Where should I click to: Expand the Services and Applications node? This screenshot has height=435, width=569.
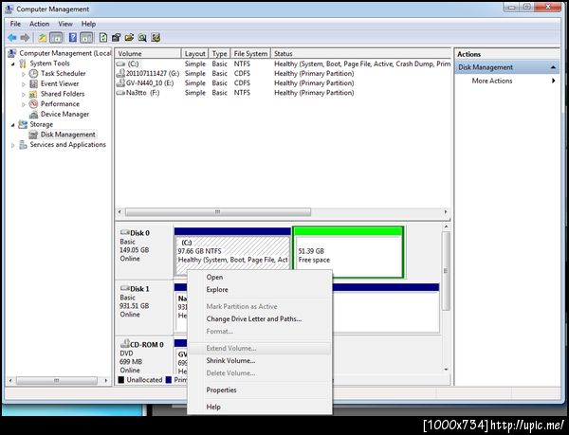point(13,145)
